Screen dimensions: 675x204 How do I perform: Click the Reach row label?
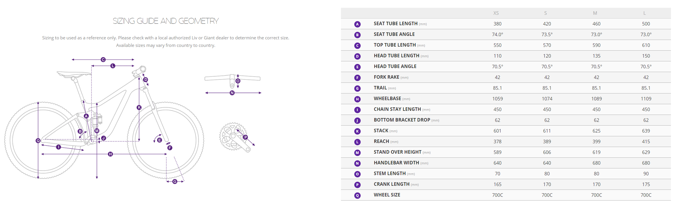pyautogui.click(x=381, y=141)
